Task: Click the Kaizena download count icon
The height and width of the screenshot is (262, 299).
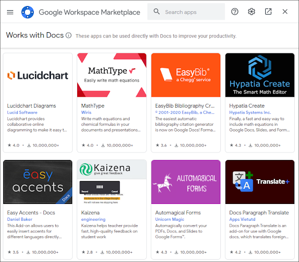Action: (102, 253)
